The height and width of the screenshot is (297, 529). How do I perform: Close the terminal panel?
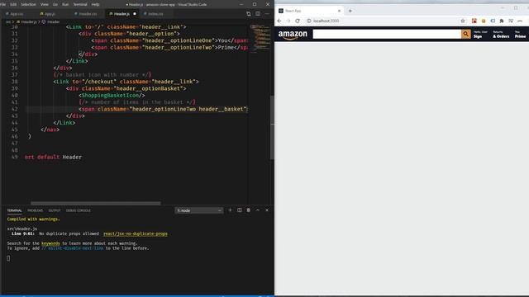click(x=267, y=210)
